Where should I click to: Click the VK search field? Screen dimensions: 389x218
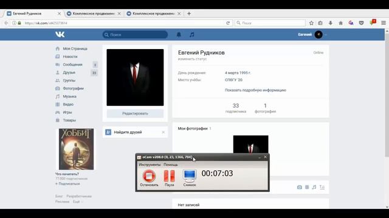point(135,35)
